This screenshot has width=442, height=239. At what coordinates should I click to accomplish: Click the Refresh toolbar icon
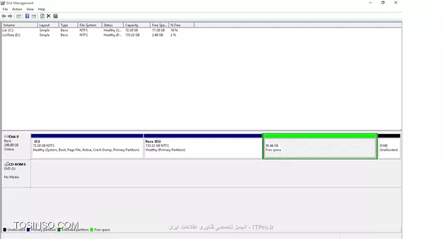click(42, 16)
